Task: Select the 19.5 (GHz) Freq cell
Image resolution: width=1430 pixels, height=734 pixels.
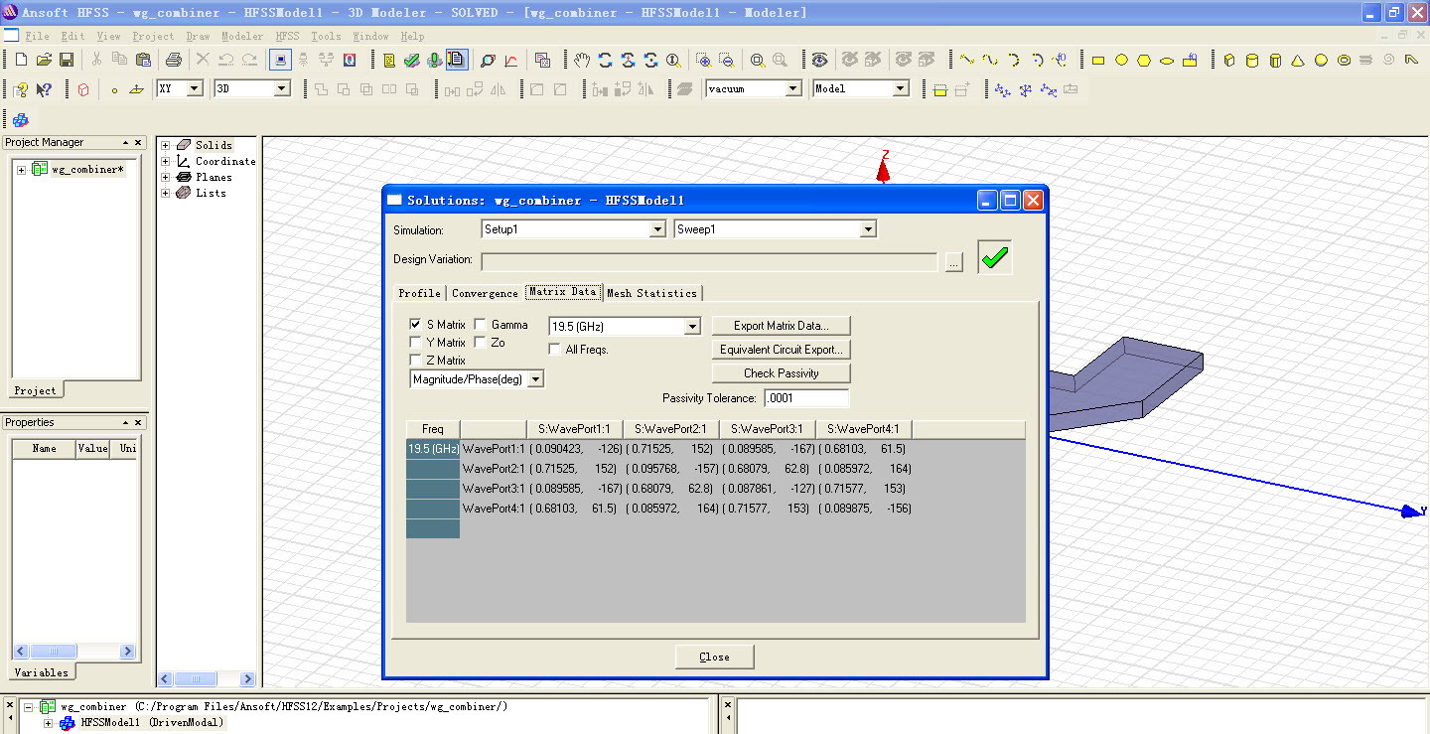Action: point(433,449)
